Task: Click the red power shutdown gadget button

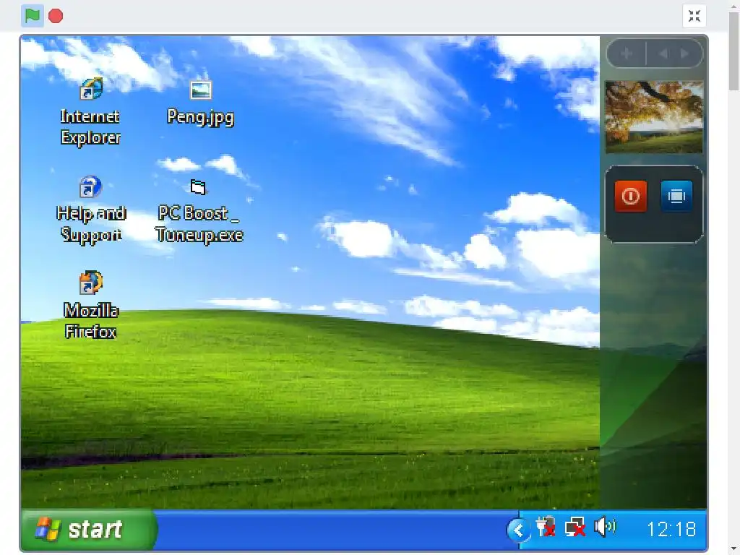Action: pyautogui.click(x=630, y=196)
